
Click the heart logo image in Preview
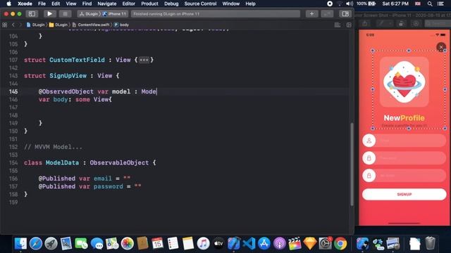point(404,82)
